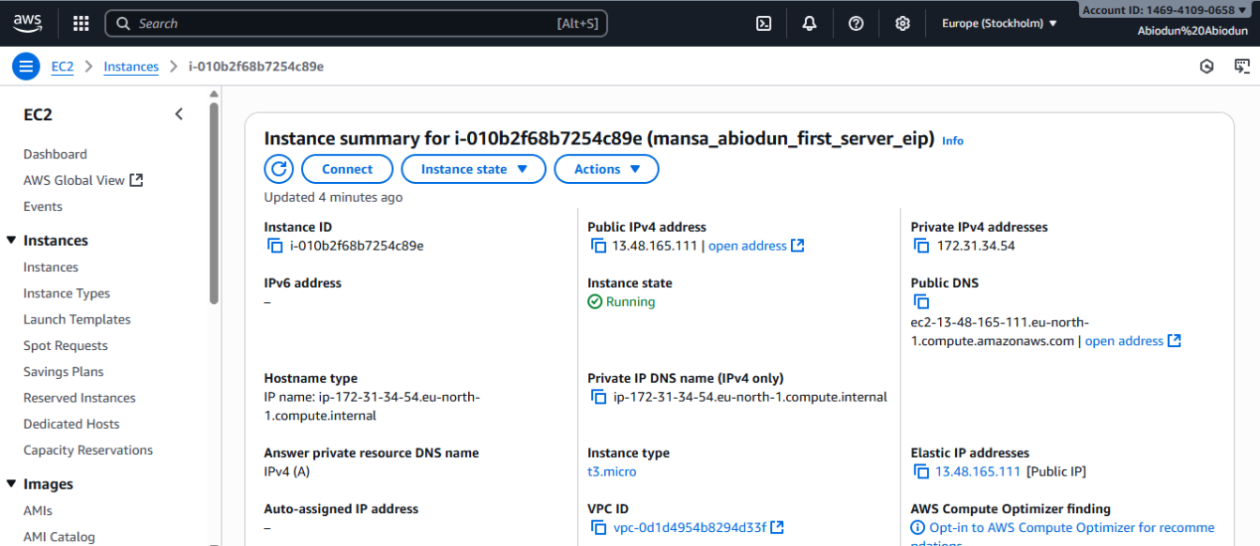Select Launch Templates in the sidebar
This screenshot has width=1260, height=546.
click(x=77, y=320)
